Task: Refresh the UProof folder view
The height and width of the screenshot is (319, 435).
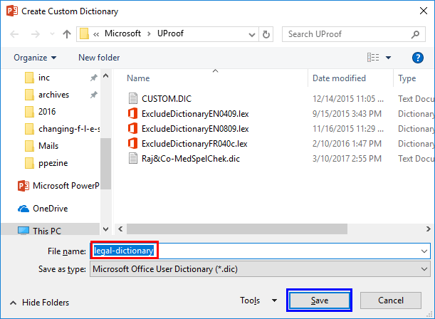Action: 266,34
